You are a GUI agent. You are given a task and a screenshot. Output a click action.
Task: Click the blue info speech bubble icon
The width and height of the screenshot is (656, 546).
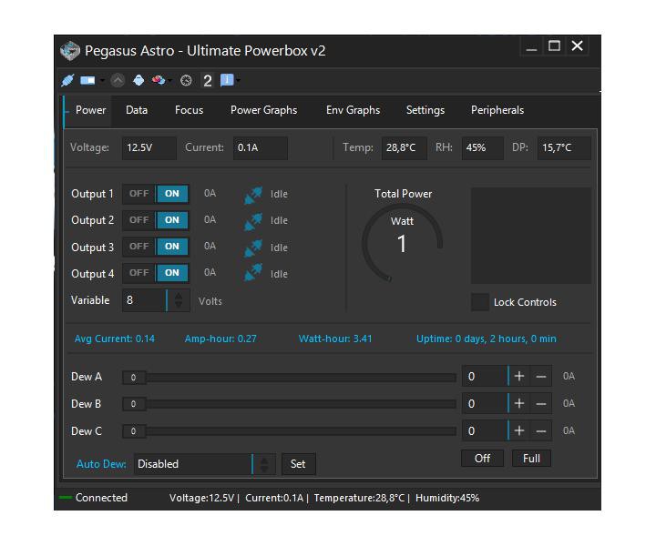[226, 80]
